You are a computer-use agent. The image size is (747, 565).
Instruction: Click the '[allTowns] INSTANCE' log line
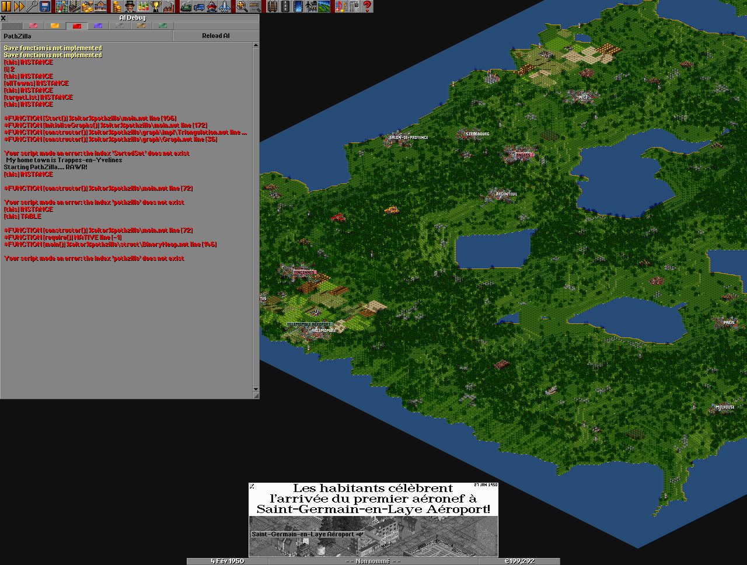(x=36, y=83)
